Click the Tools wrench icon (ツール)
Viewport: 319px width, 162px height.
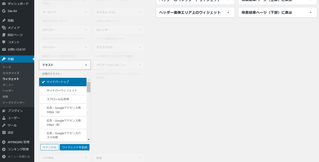[4, 125]
